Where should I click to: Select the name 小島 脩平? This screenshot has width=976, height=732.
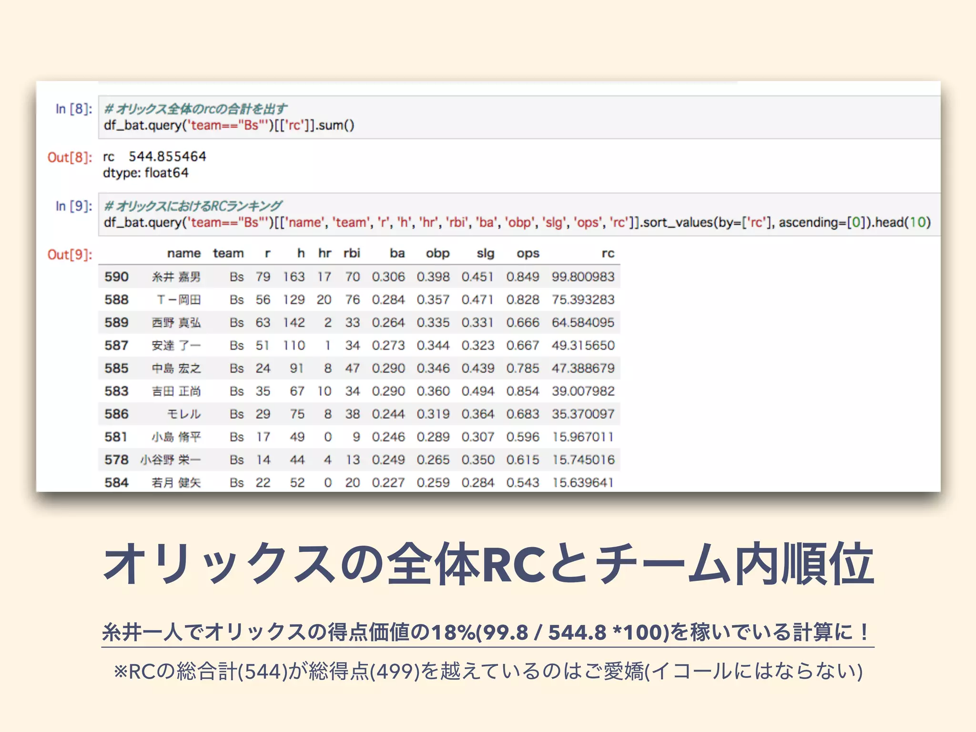point(176,437)
